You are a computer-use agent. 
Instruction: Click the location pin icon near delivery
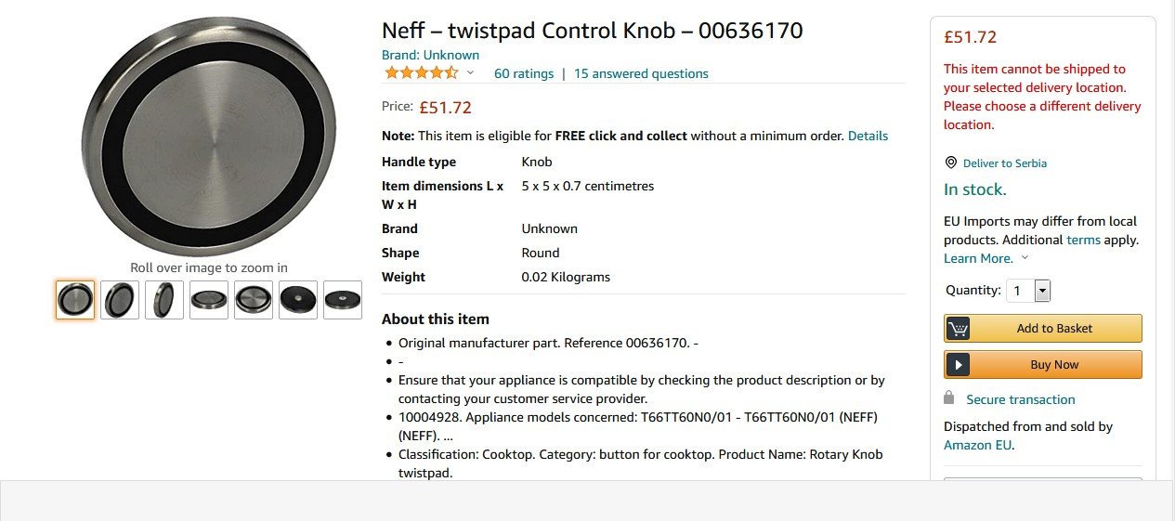pos(950,163)
